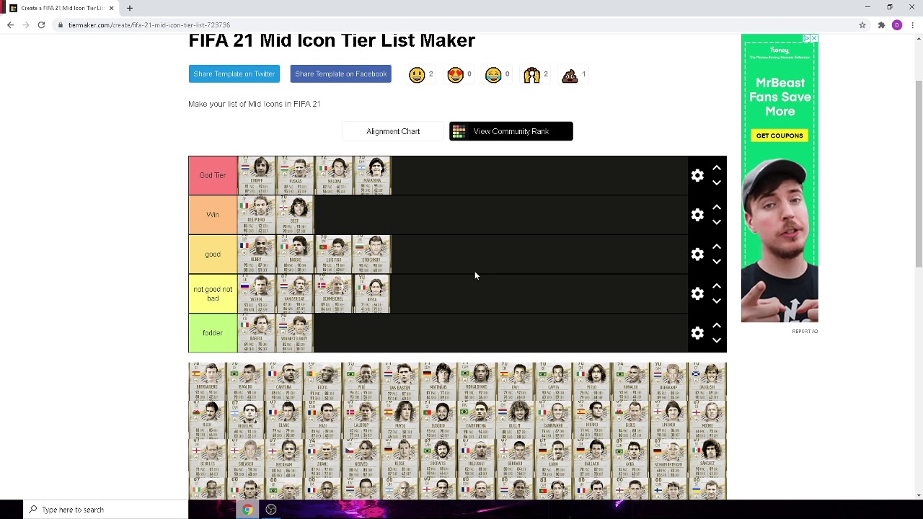Select the not good not bad label cell

tap(213, 293)
